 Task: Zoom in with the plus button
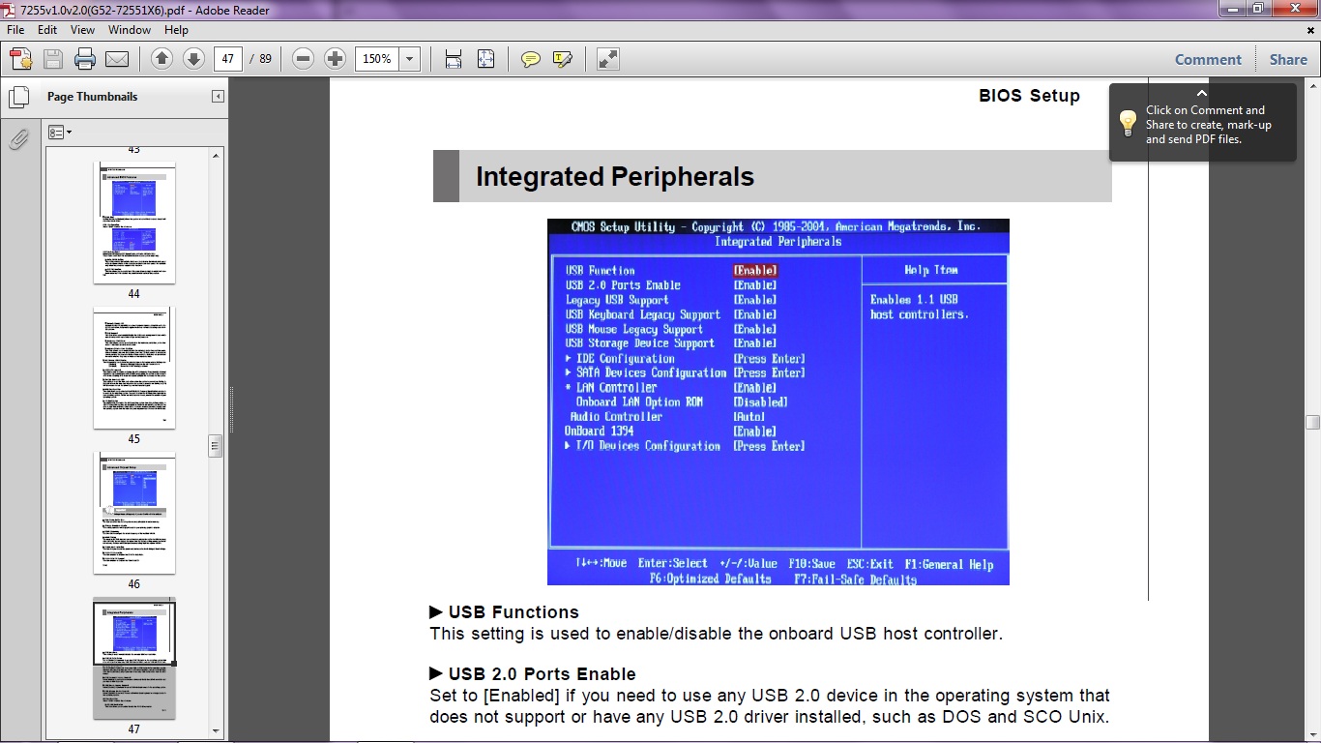click(x=335, y=59)
